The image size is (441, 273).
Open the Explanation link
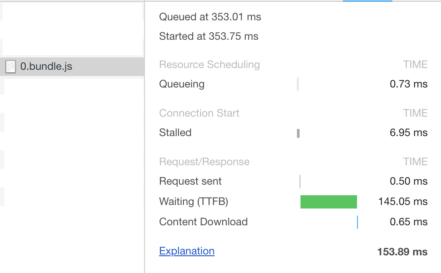click(x=186, y=250)
